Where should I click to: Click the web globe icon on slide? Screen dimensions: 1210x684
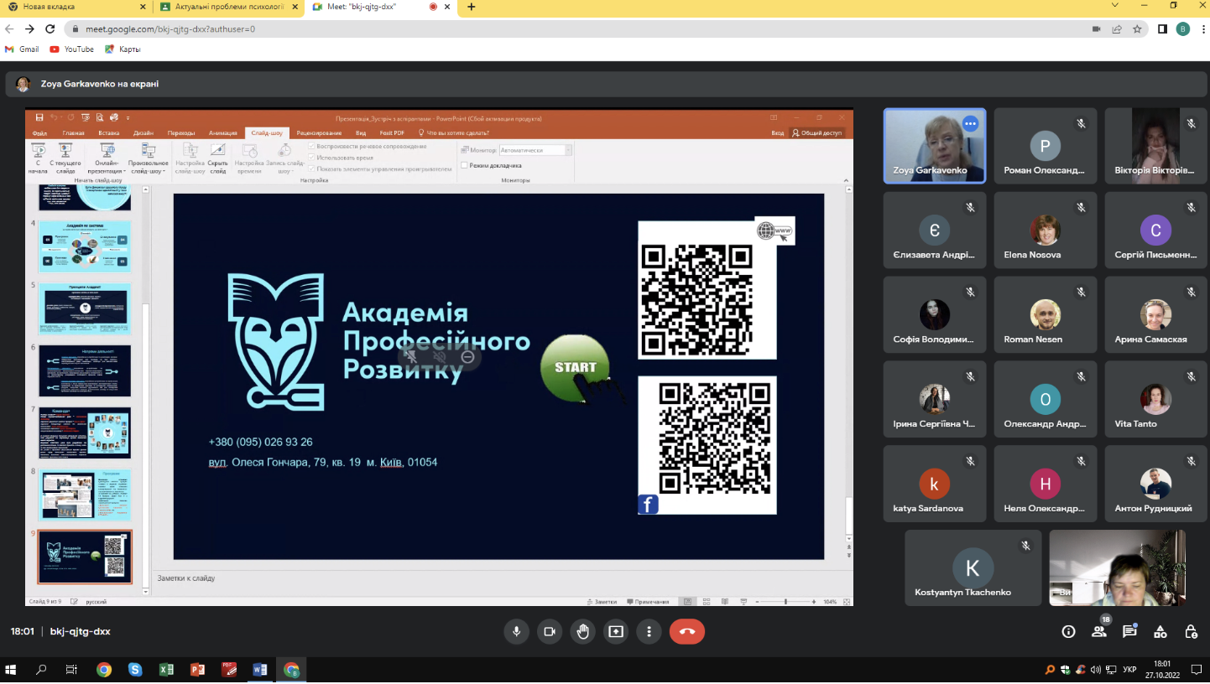click(775, 231)
